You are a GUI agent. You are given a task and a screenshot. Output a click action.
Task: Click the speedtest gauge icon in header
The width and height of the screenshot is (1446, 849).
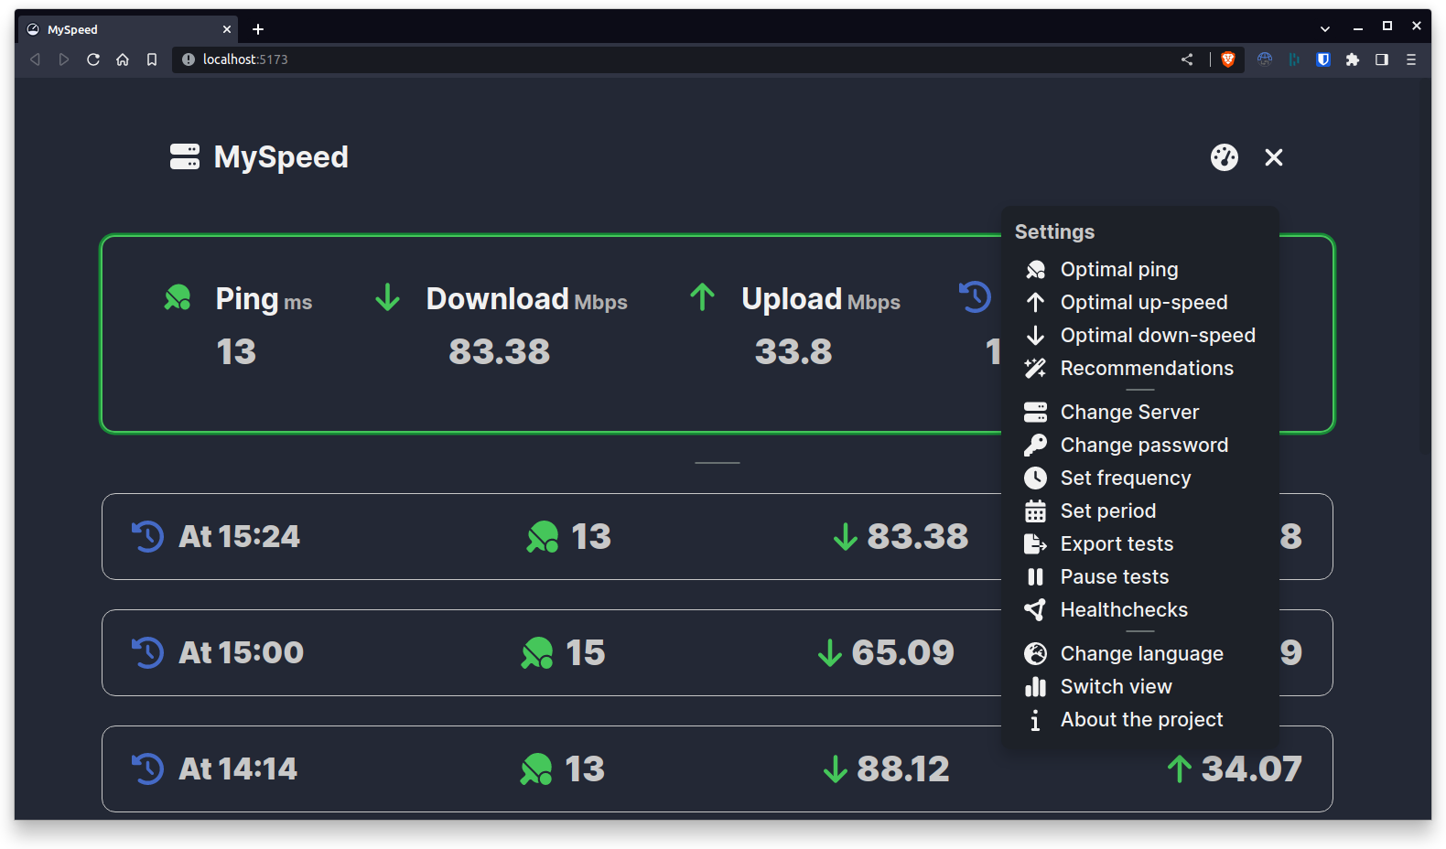1224,157
